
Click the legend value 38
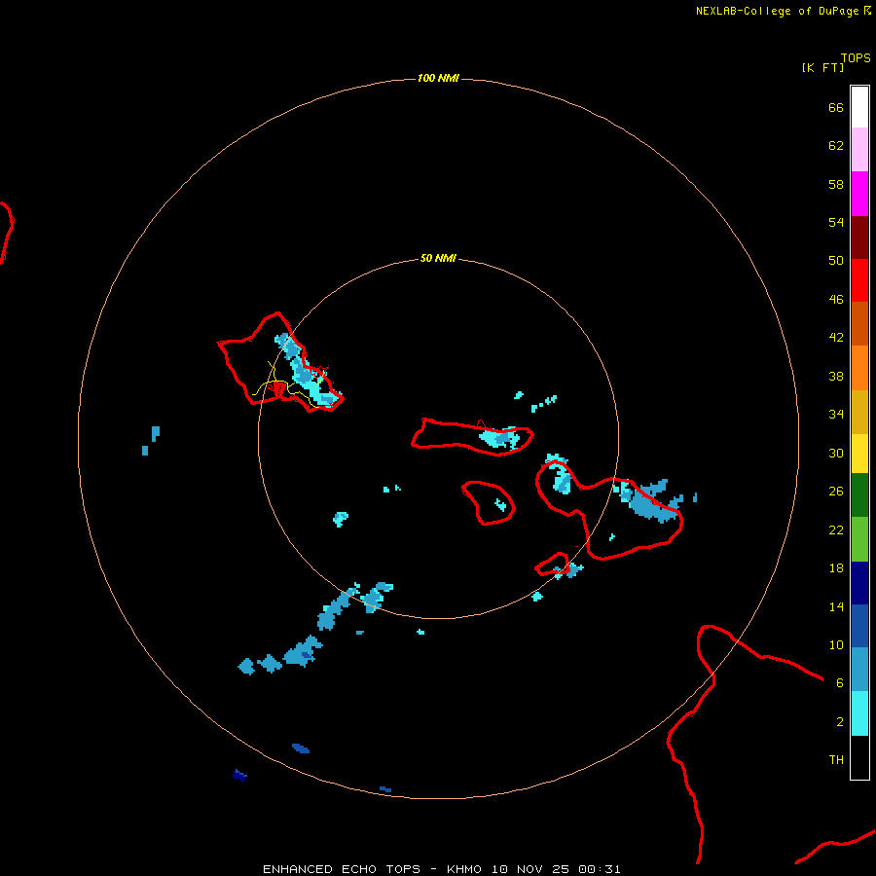pyautogui.click(x=836, y=376)
